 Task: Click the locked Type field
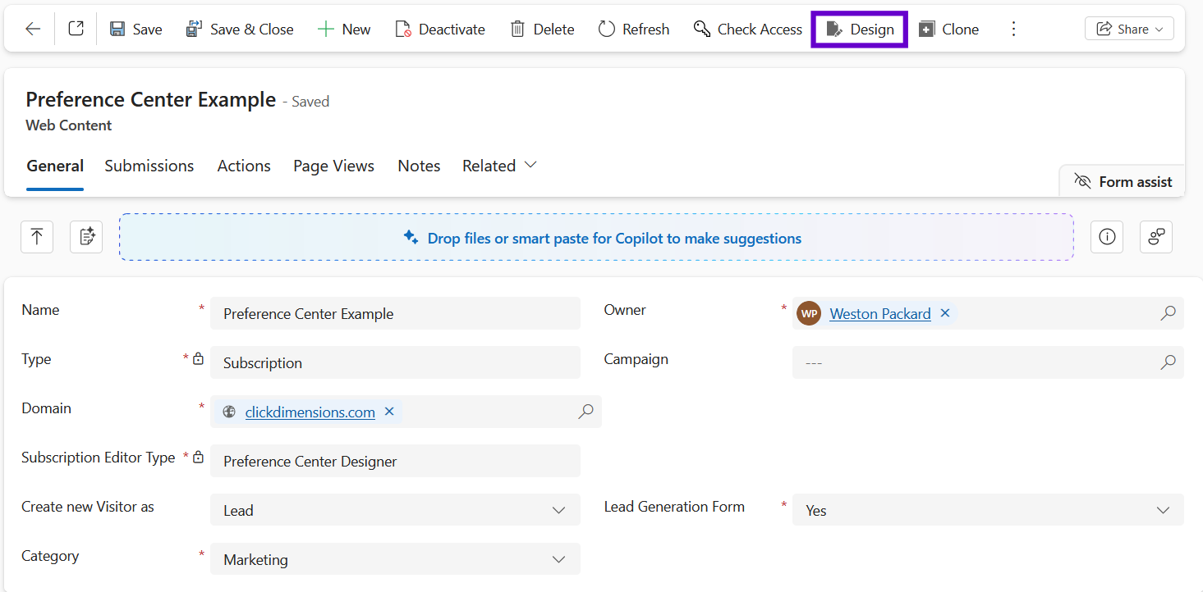click(395, 362)
